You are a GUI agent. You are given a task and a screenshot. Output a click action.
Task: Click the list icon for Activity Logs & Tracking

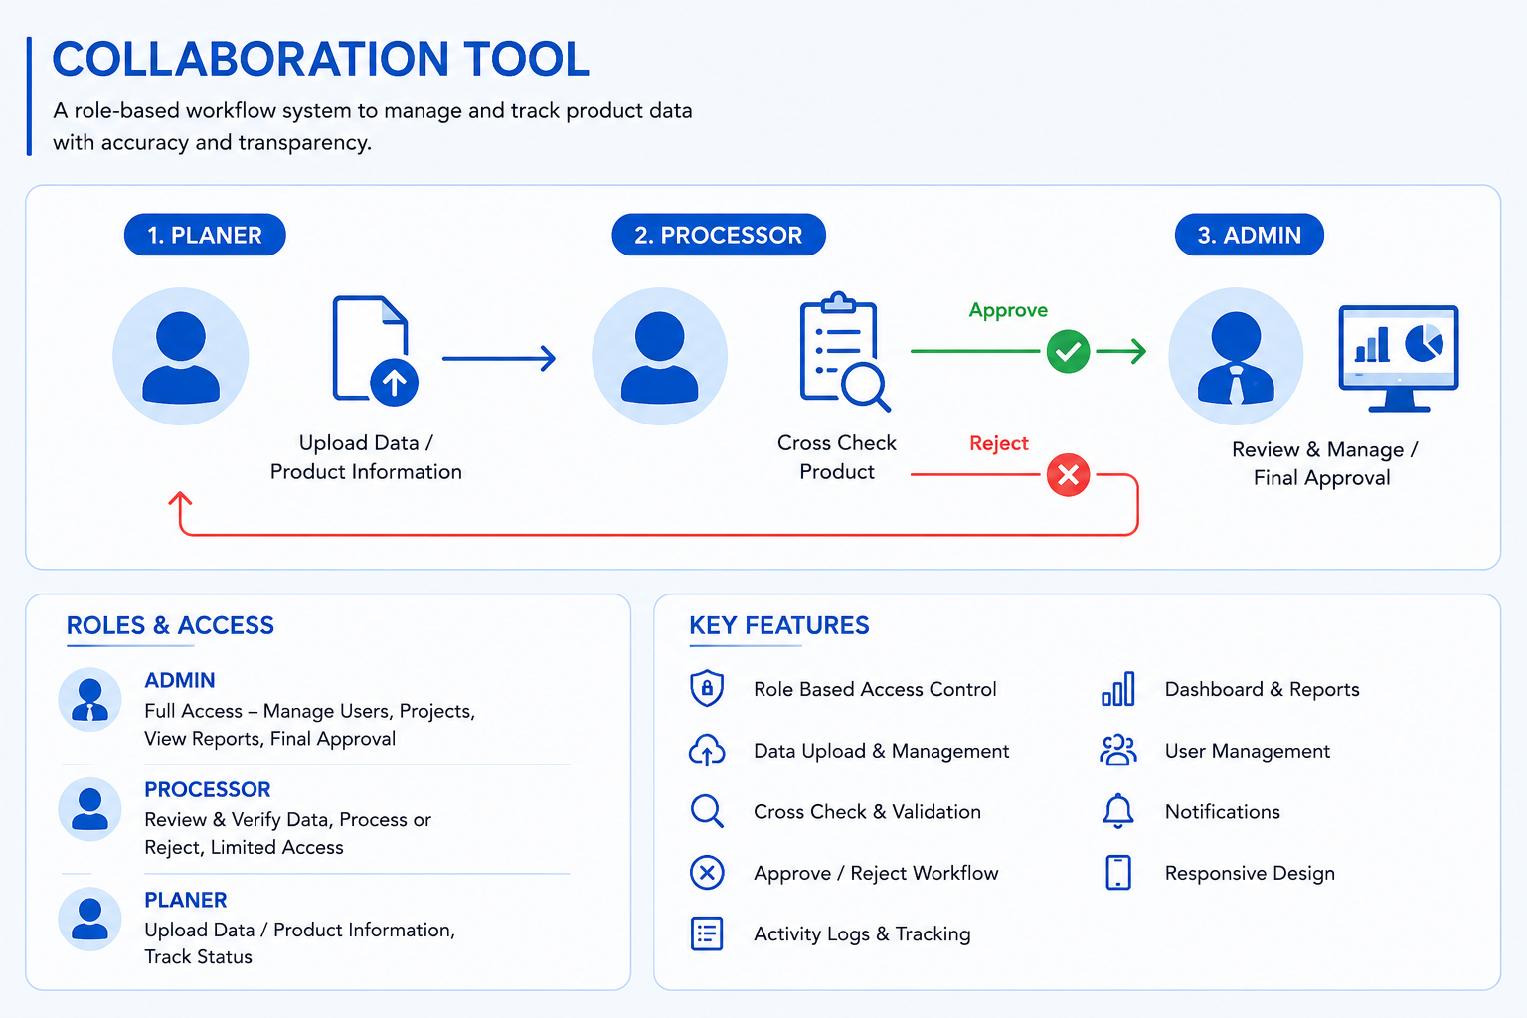[x=707, y=933]
